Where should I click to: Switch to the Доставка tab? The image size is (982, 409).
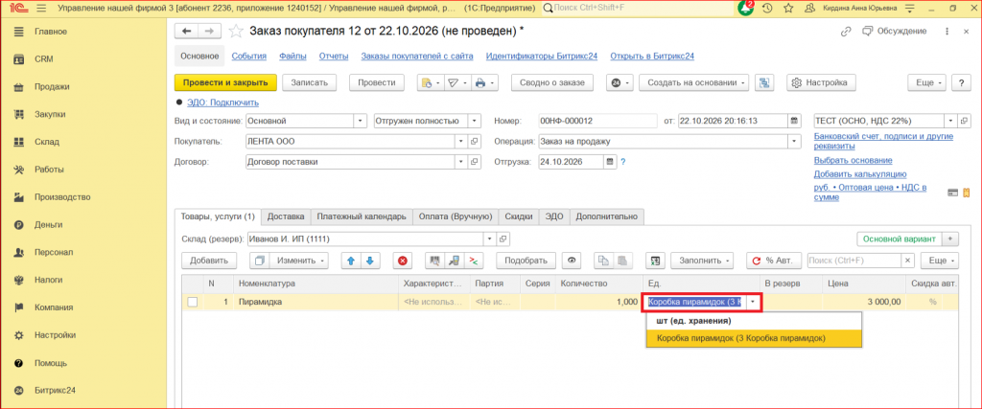[286, 216]
